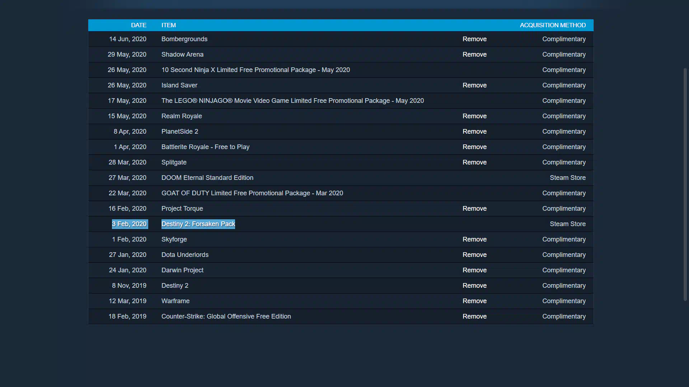Click the Realm Royale item name
The image size is (689, 387).
click(182, 116)
